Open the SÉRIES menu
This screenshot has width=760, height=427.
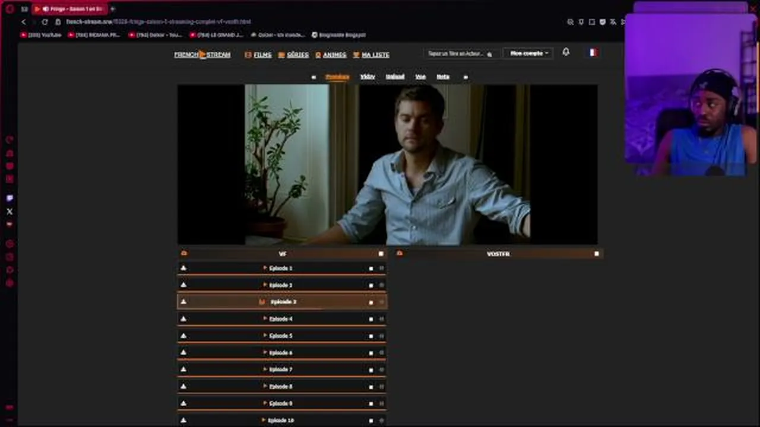tap(293, 55)
